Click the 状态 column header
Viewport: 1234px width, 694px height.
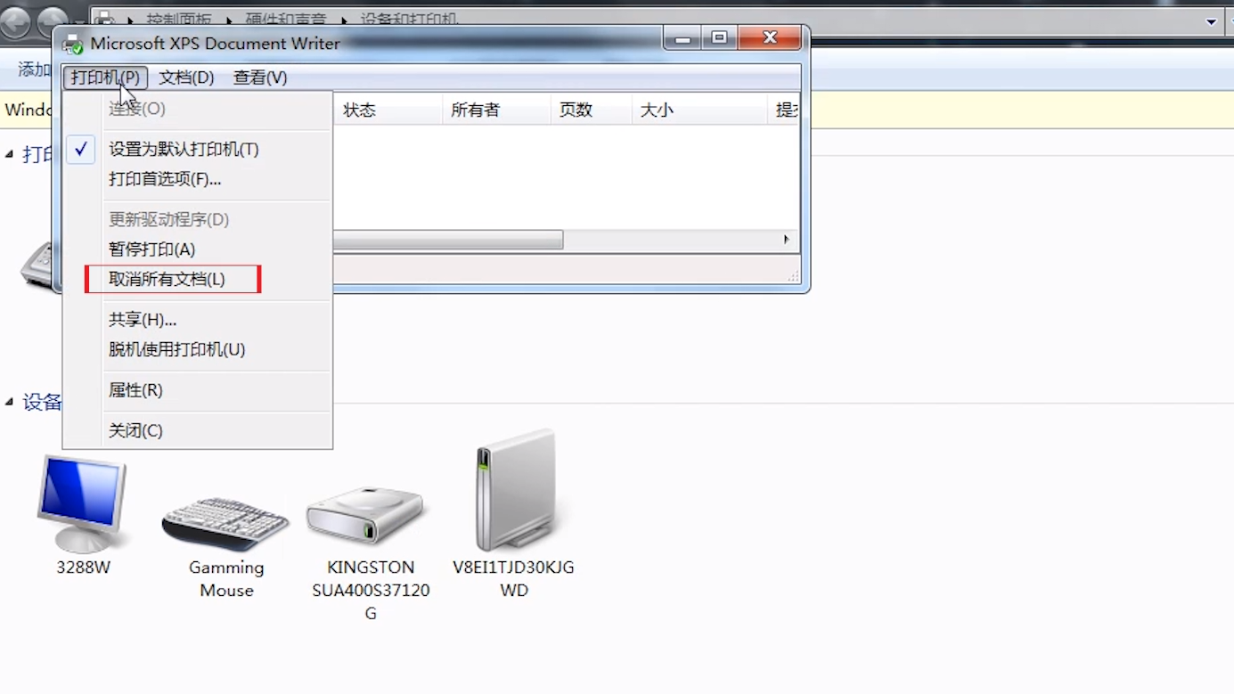pyautogui.click(x=387, y=110)
